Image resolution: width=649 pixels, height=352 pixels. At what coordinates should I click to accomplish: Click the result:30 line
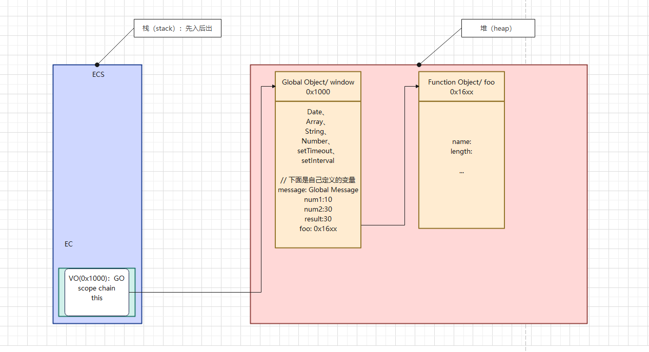click(318, 219)
